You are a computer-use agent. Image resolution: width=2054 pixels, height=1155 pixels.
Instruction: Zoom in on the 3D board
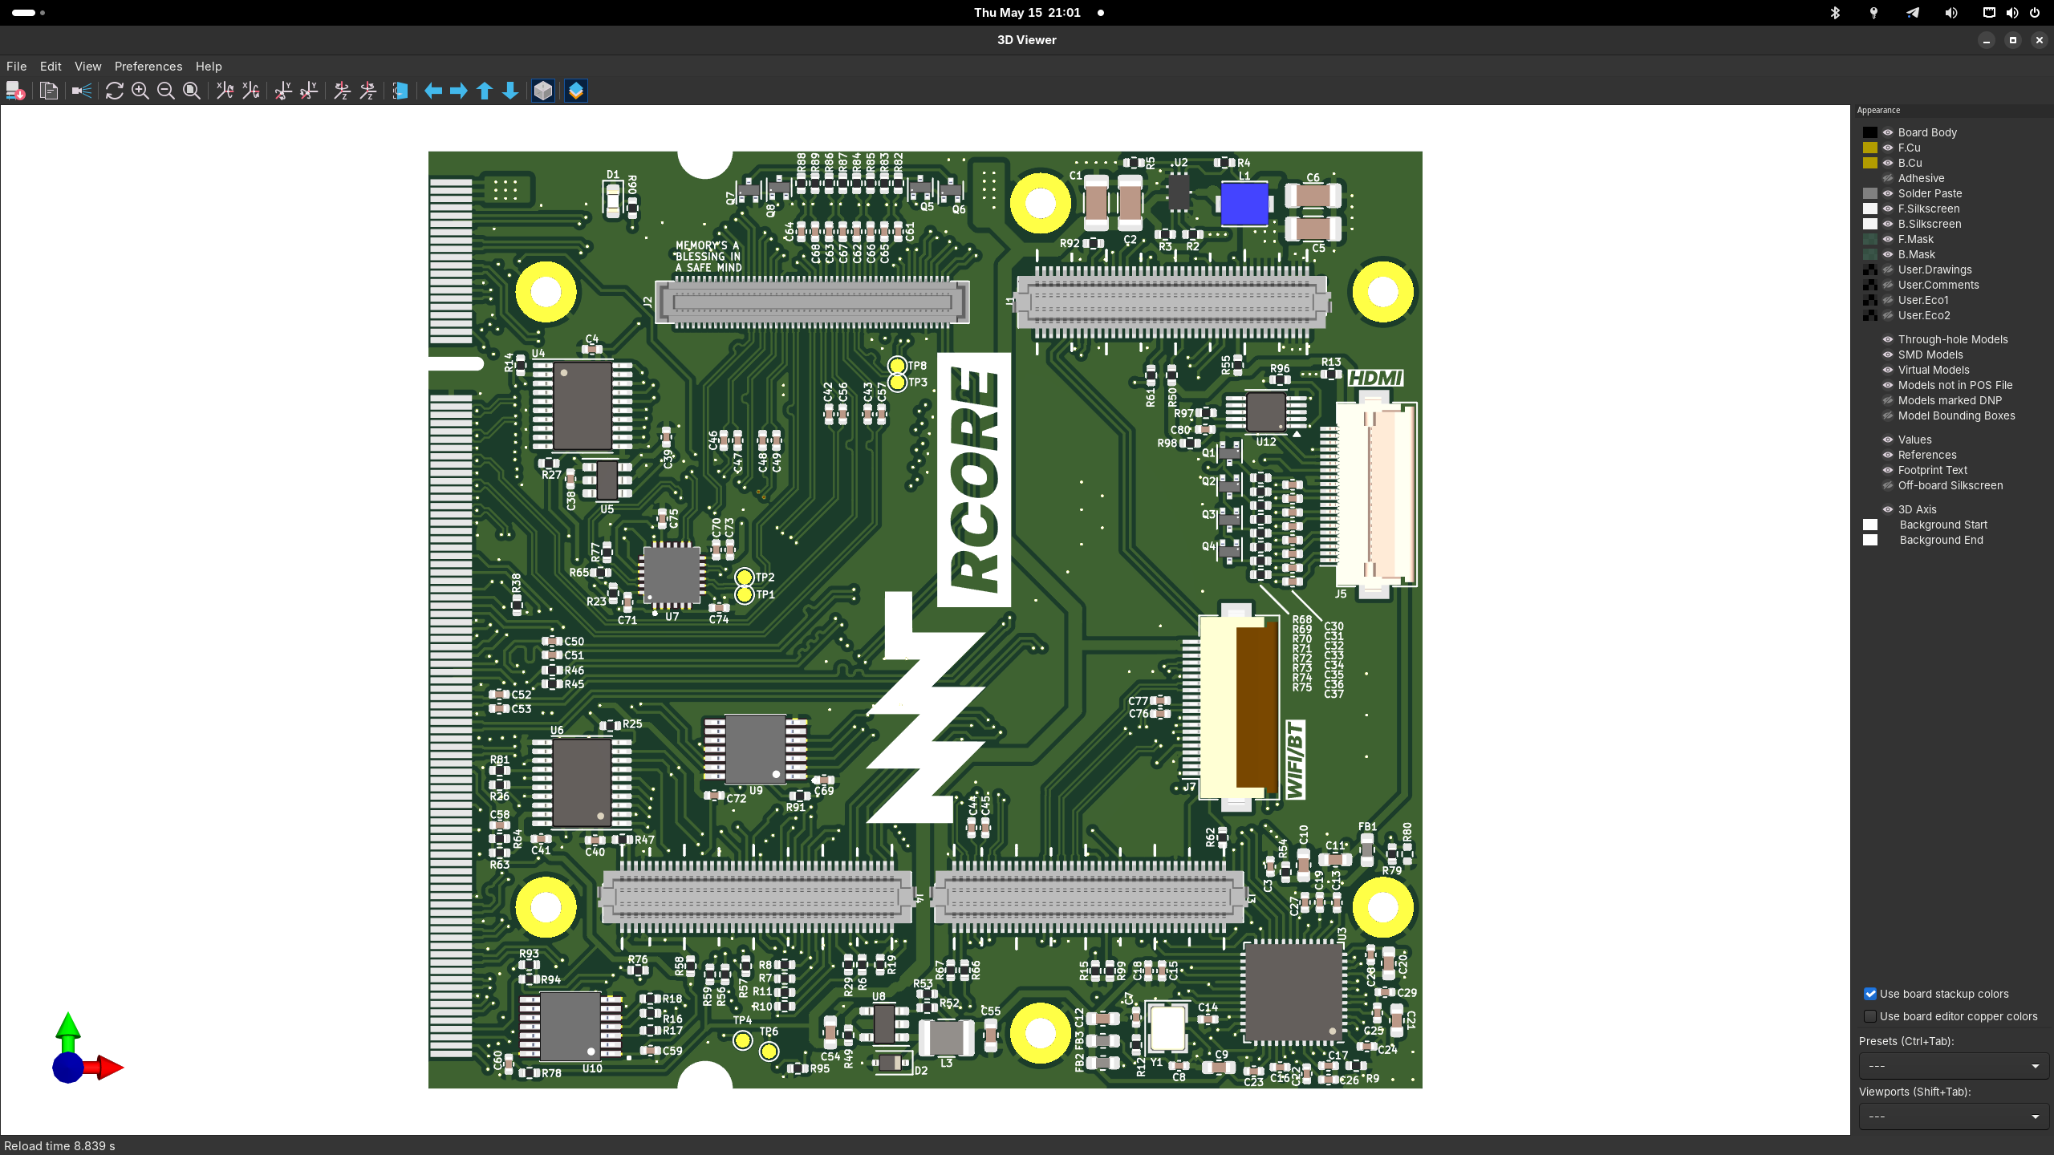click(140, 91)
